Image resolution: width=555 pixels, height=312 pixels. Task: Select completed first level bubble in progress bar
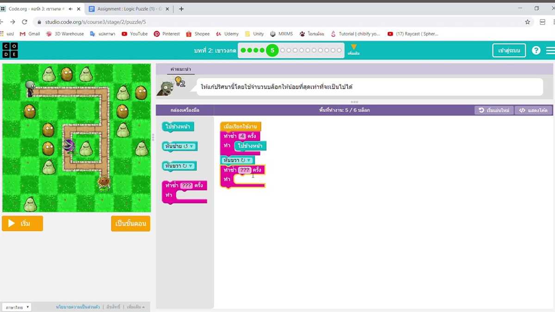point(243,50)
